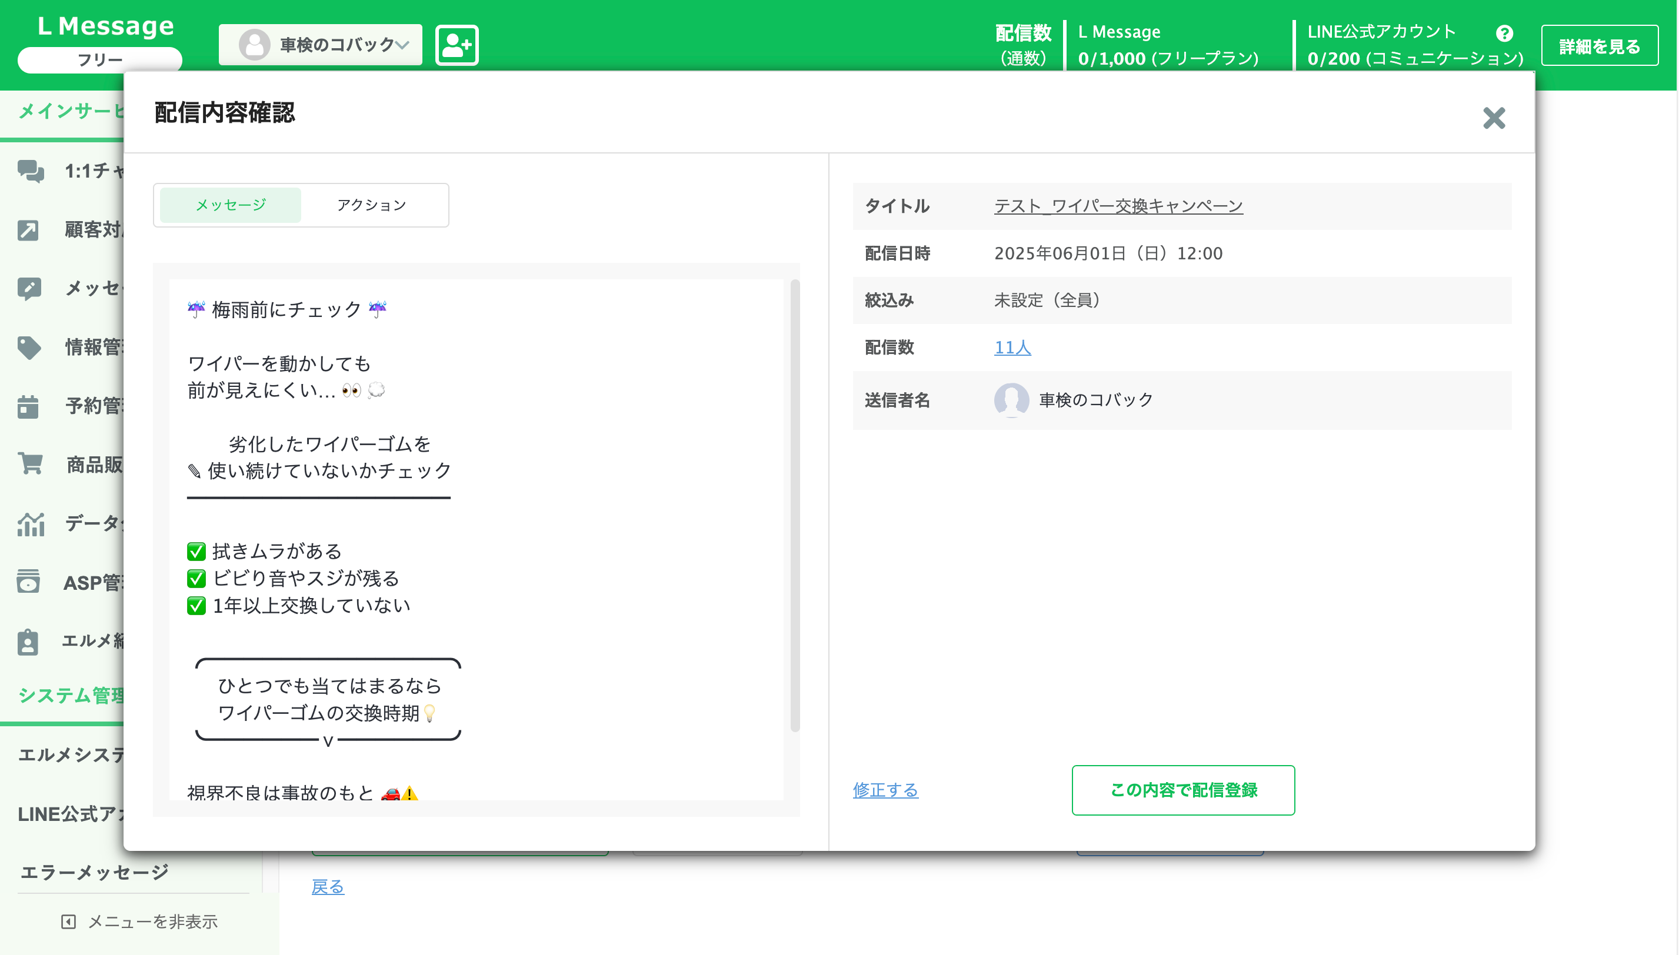The image size is (1679, 955).
Task: Click the 11人 recipients link
Action: coord(1012,348)
